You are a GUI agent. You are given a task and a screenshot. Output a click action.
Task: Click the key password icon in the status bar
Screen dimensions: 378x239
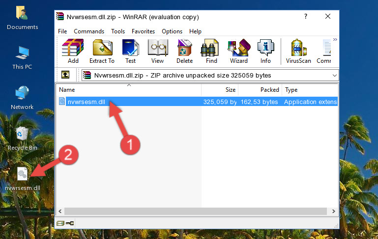70,223
